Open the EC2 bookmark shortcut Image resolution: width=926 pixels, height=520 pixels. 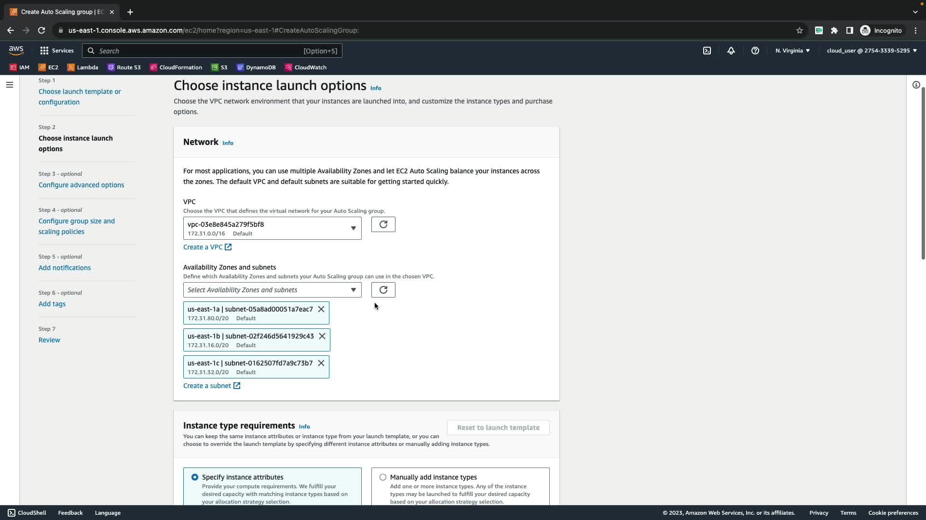pyautogui.click(x=48, y=67)
